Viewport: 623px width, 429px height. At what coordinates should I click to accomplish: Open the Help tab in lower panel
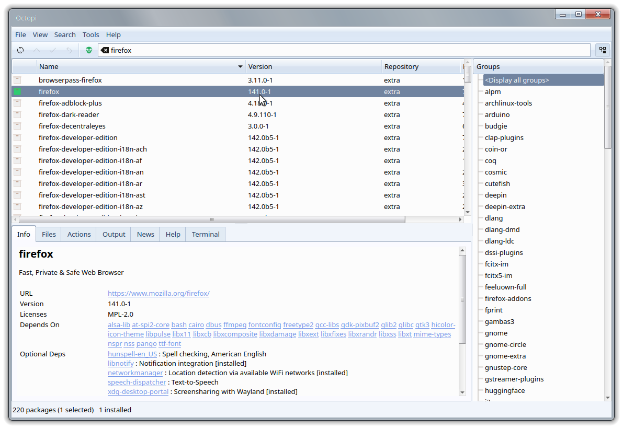[x=173, y=234]
